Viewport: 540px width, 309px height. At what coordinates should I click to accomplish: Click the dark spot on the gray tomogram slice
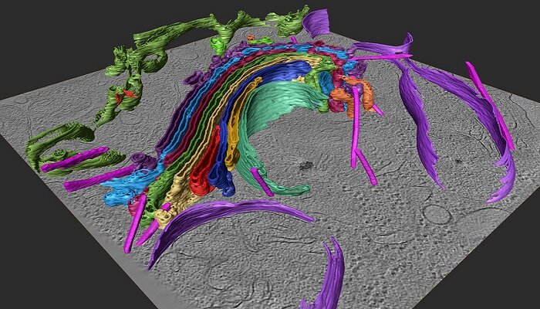pos(306,165)
